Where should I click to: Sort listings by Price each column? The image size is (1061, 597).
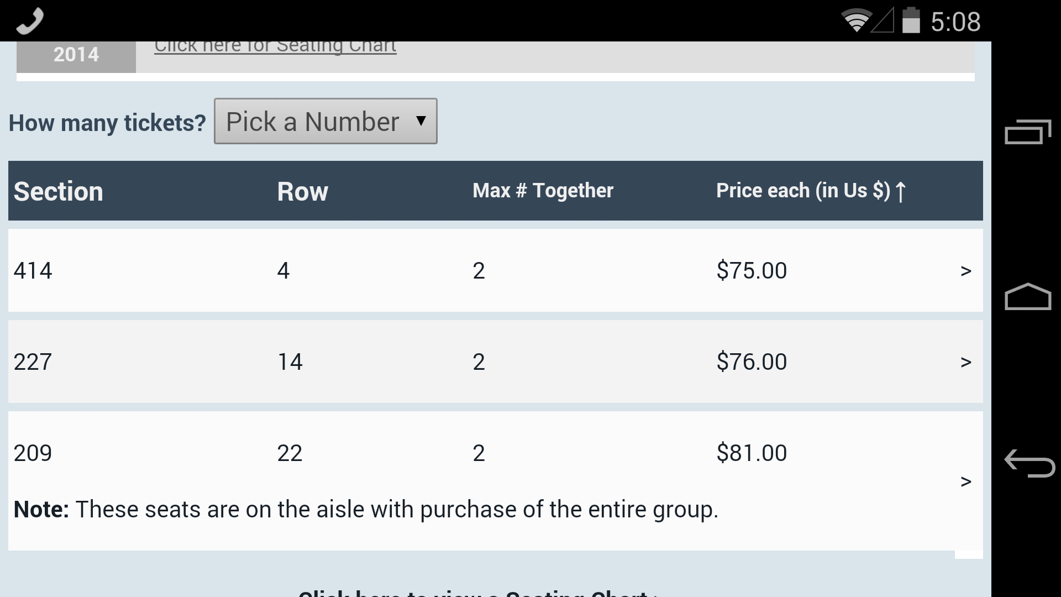tap(811, 191)
